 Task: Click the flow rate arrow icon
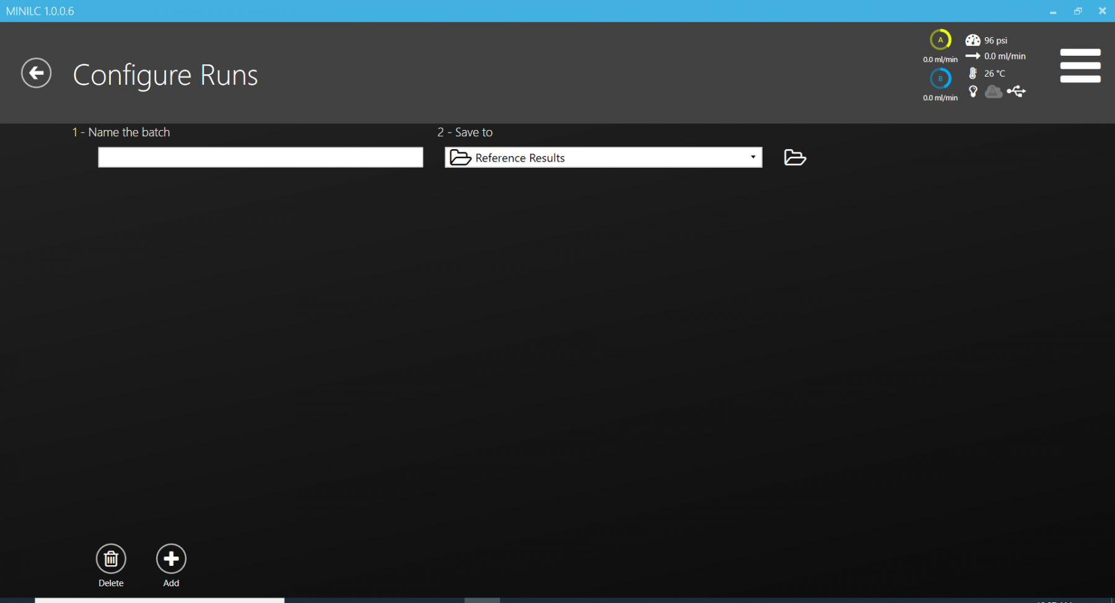tap(973, 56)
